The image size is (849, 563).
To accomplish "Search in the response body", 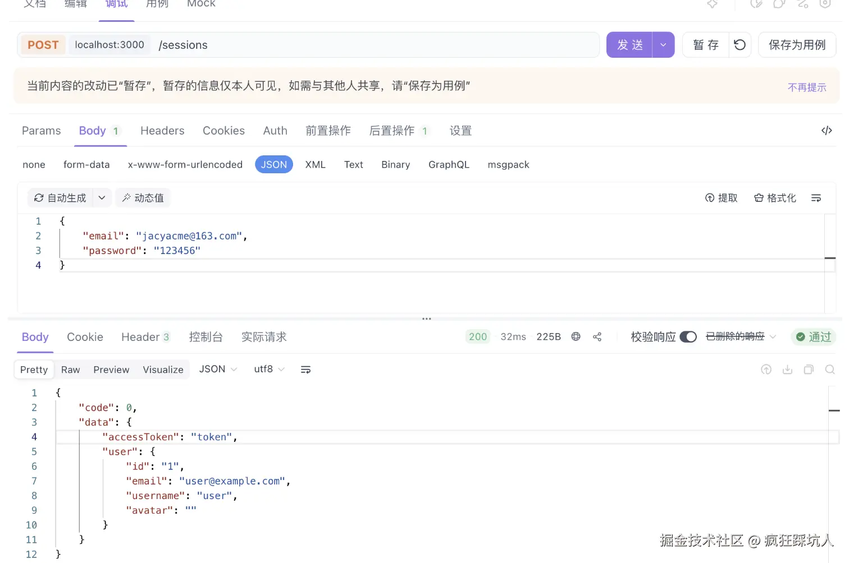I will [830, 370].
